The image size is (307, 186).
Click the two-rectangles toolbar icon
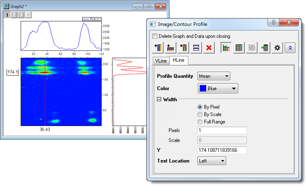click(197, 48)
